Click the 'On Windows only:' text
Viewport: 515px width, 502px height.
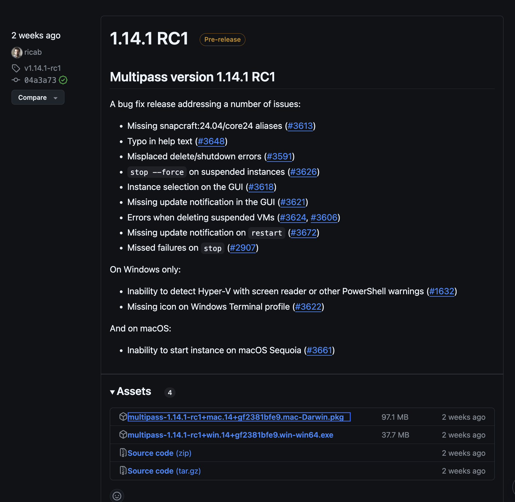pyautogui.click(x=145, y=269)
